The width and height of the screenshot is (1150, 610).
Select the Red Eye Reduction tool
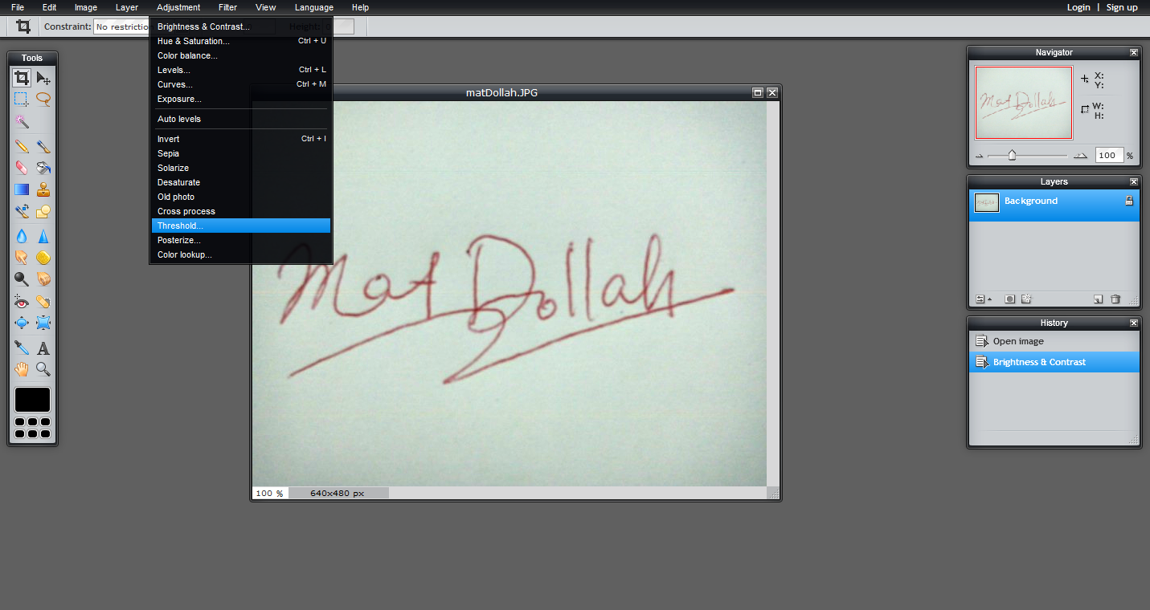point(22,302)
